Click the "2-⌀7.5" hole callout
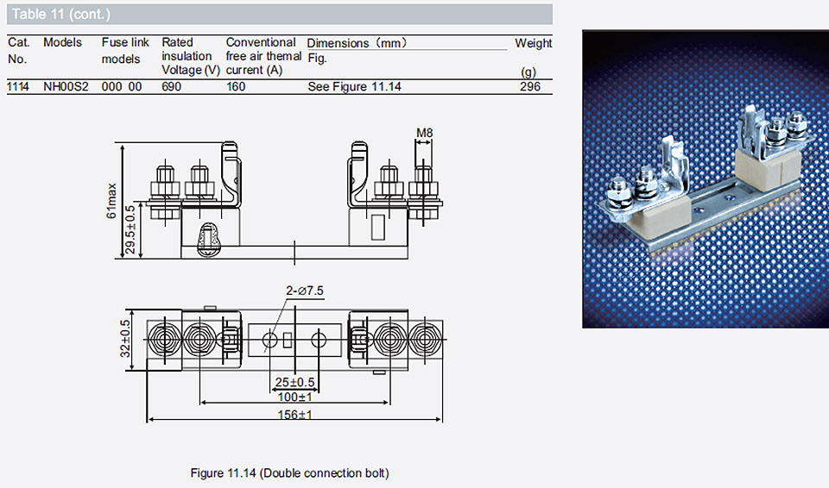Screen dimensions: 829x488 click(x=305, y=291)
